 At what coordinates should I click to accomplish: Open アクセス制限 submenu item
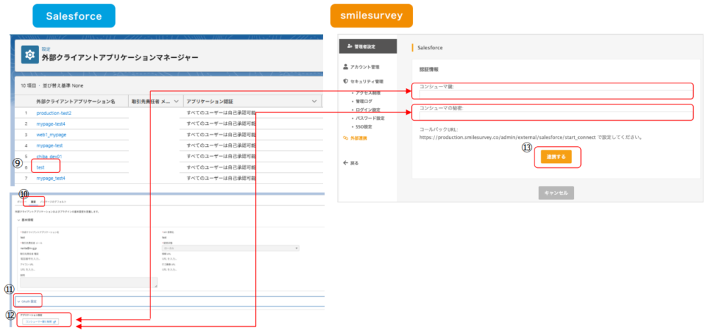(368, 92)
